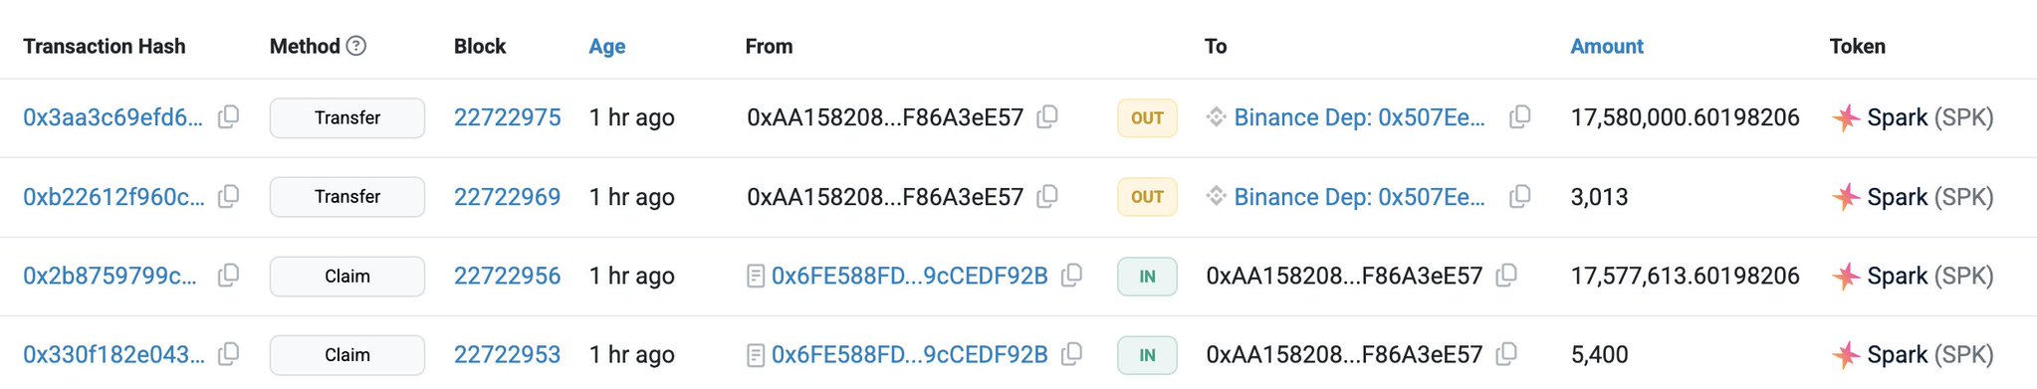Screen dimensions: 2037x389
Task: Open Spark (SPK) token in last row
Action: click(1930, 354)
